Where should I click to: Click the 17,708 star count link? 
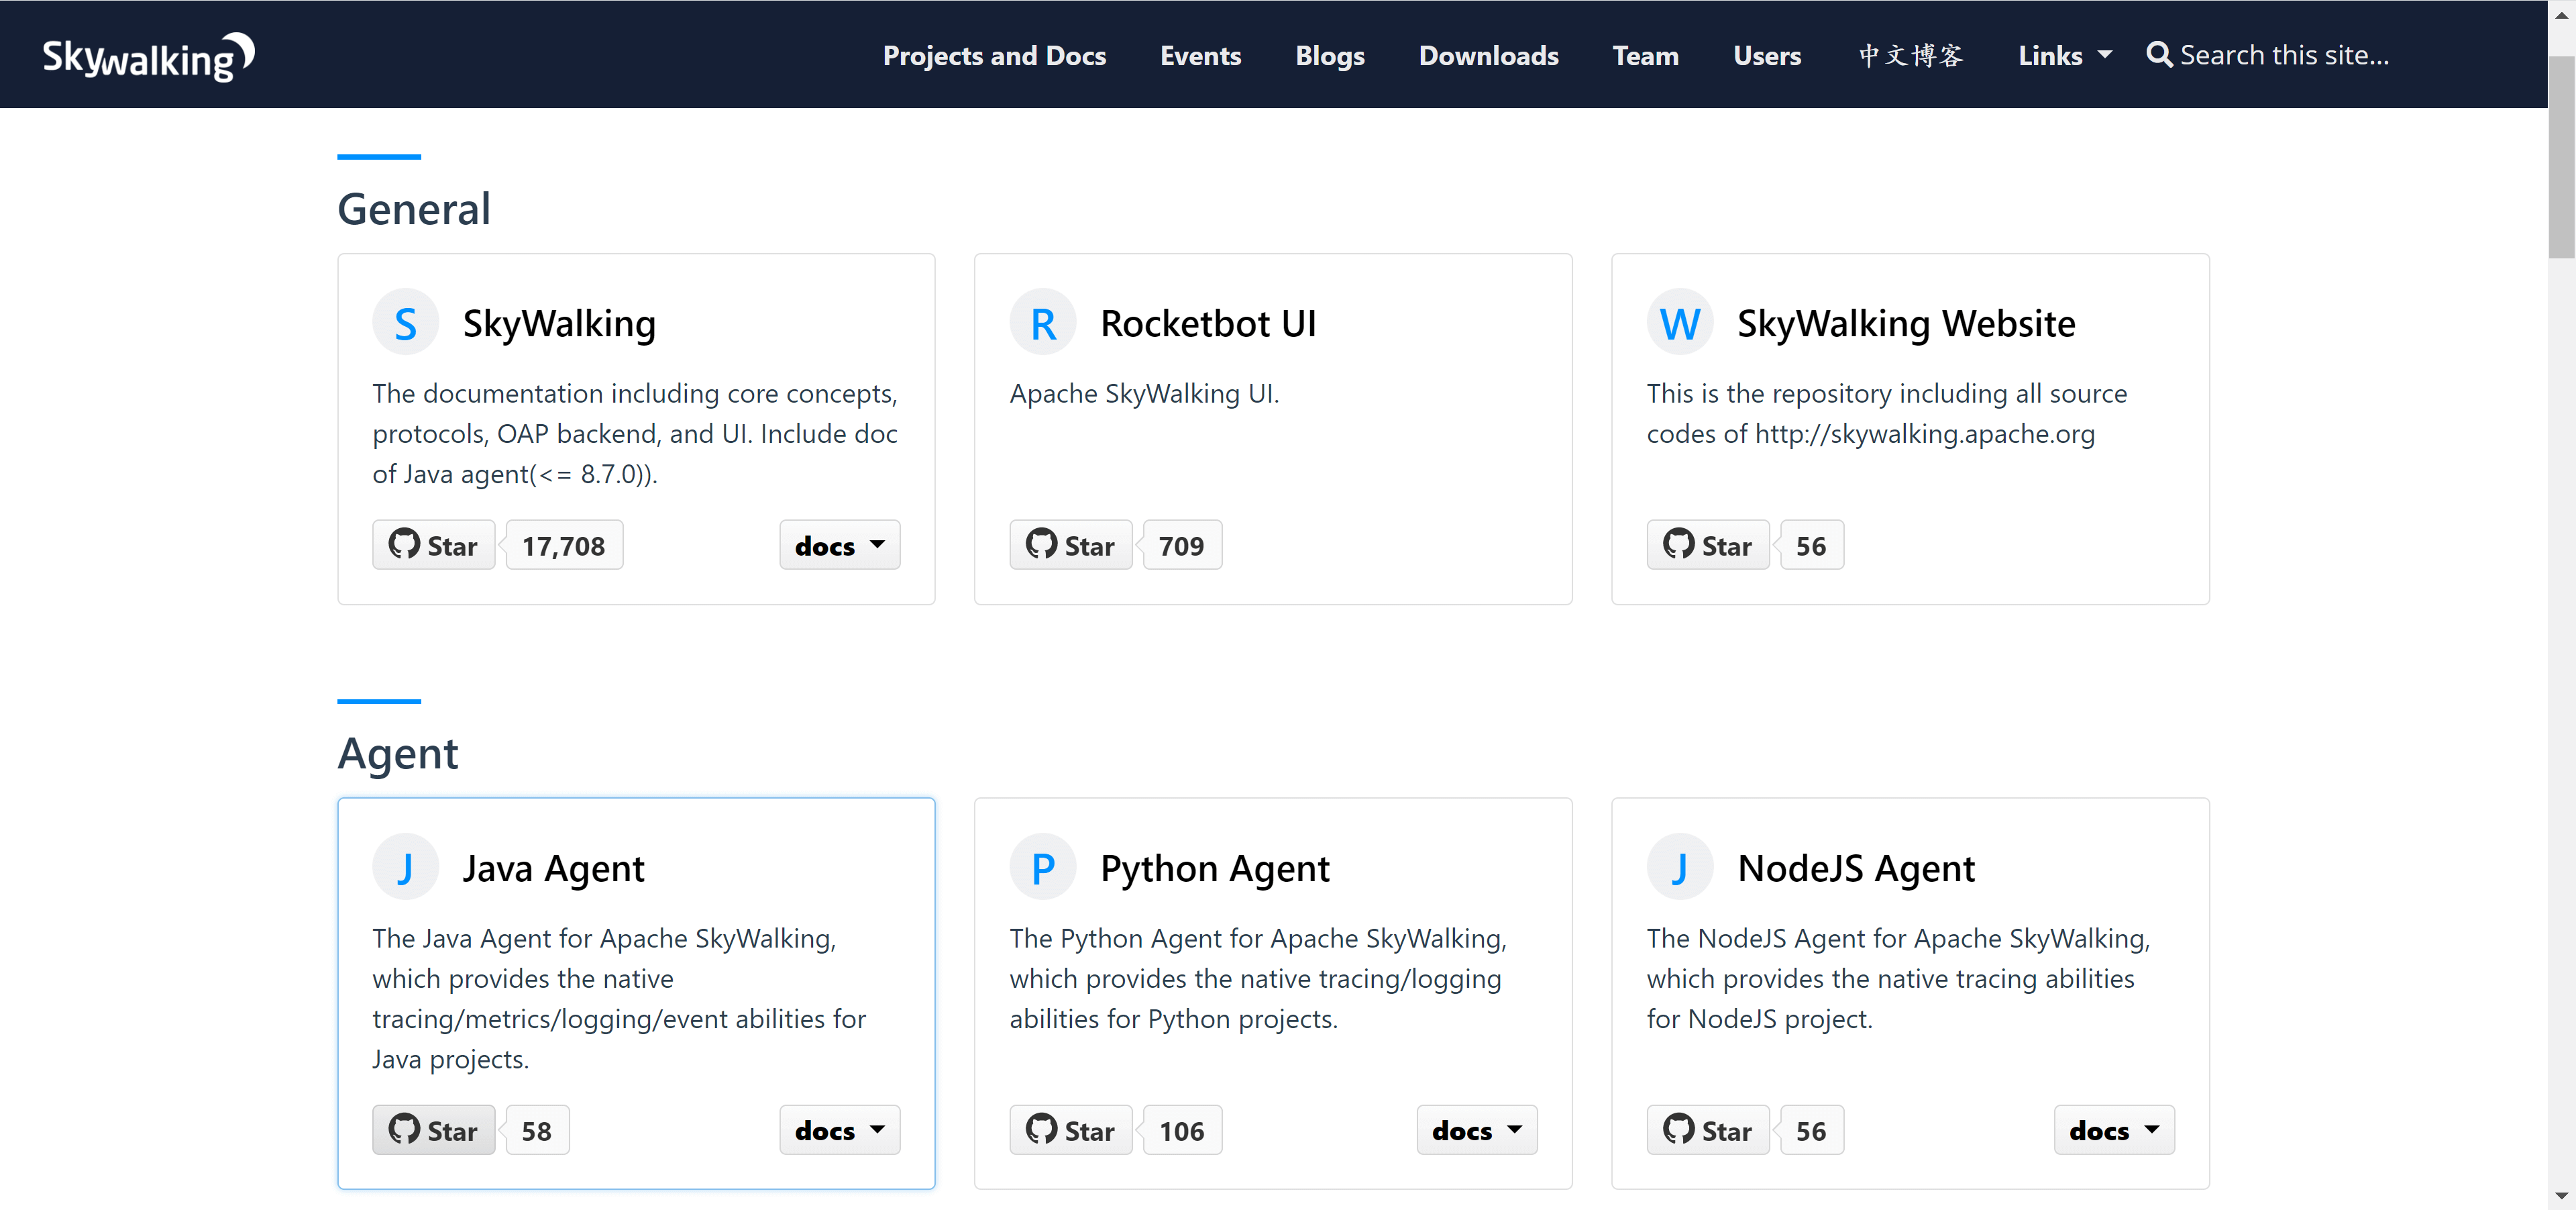pos(564,545)
